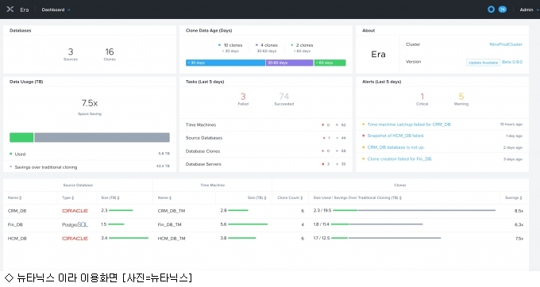This screenshot has height=287, width=540.
Task: Sort source databases by Type column
Action: tap(67, 197)
